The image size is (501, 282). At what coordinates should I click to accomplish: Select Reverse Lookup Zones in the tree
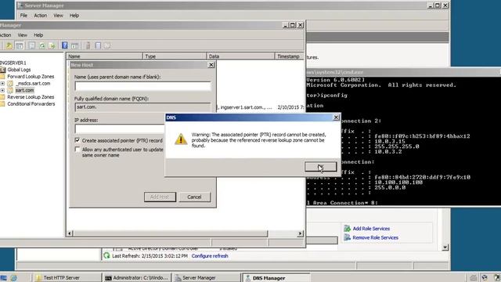coord(31,97)
